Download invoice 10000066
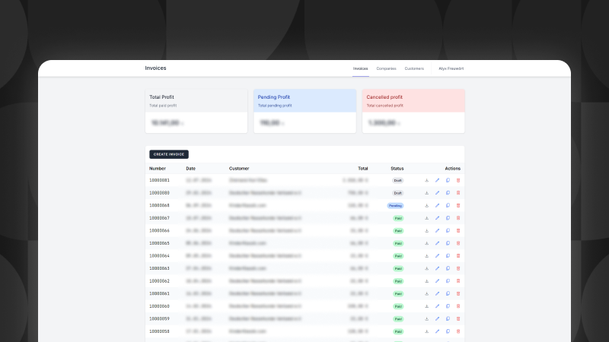Image resolution: width=609 pixels, height=342 pixels. pyautogui.click(x=426, y=231)
